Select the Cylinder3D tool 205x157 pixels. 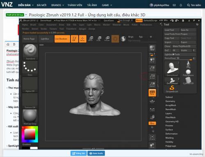tap(188, 81)
